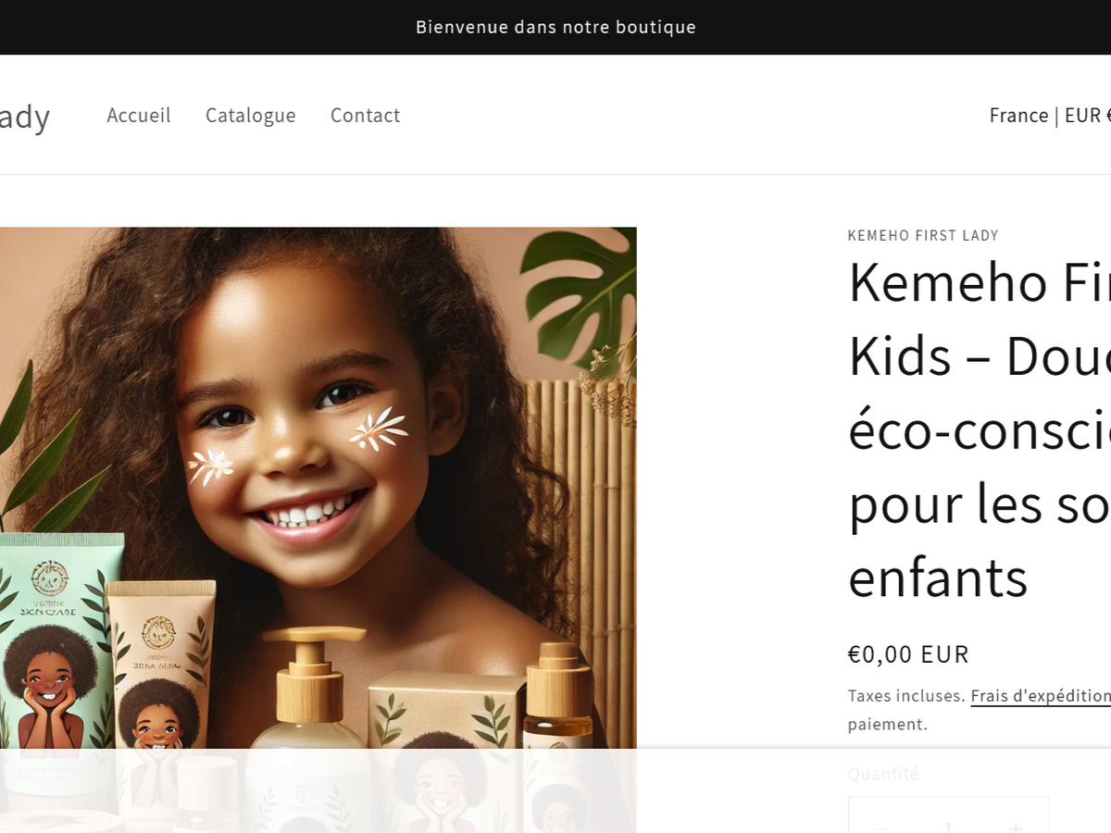Screen dimensions: 1111x833
Task: Open the Contact page link
Action: click(x=366, y=115)
